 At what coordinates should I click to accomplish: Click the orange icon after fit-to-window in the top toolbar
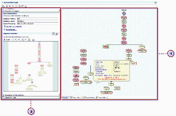19,6
